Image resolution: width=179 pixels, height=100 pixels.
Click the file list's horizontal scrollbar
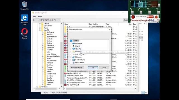click(x=91, y=89)
